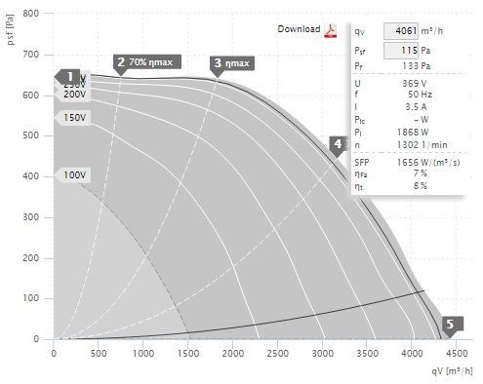483x384 pixels.
Task: Select the 150V curve label
Action: (73, 118)
